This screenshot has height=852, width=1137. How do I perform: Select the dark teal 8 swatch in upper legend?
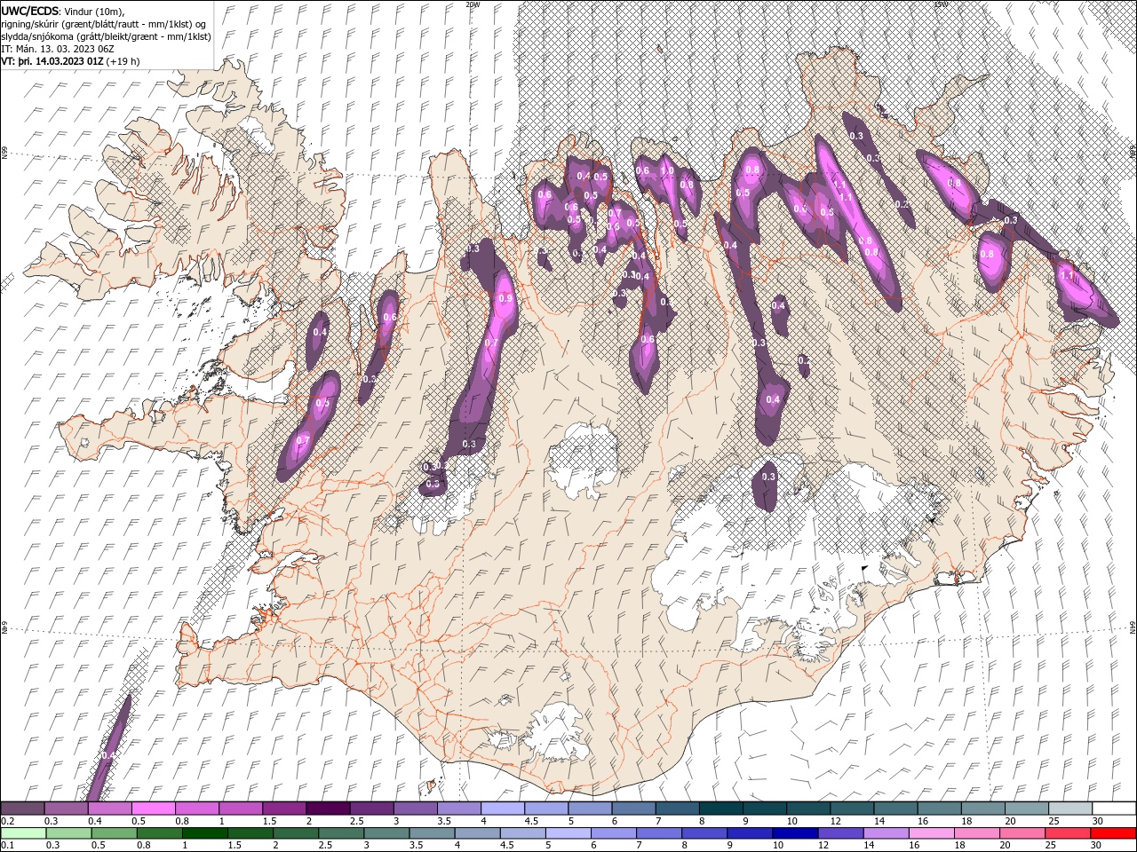[x=721, y=809]
